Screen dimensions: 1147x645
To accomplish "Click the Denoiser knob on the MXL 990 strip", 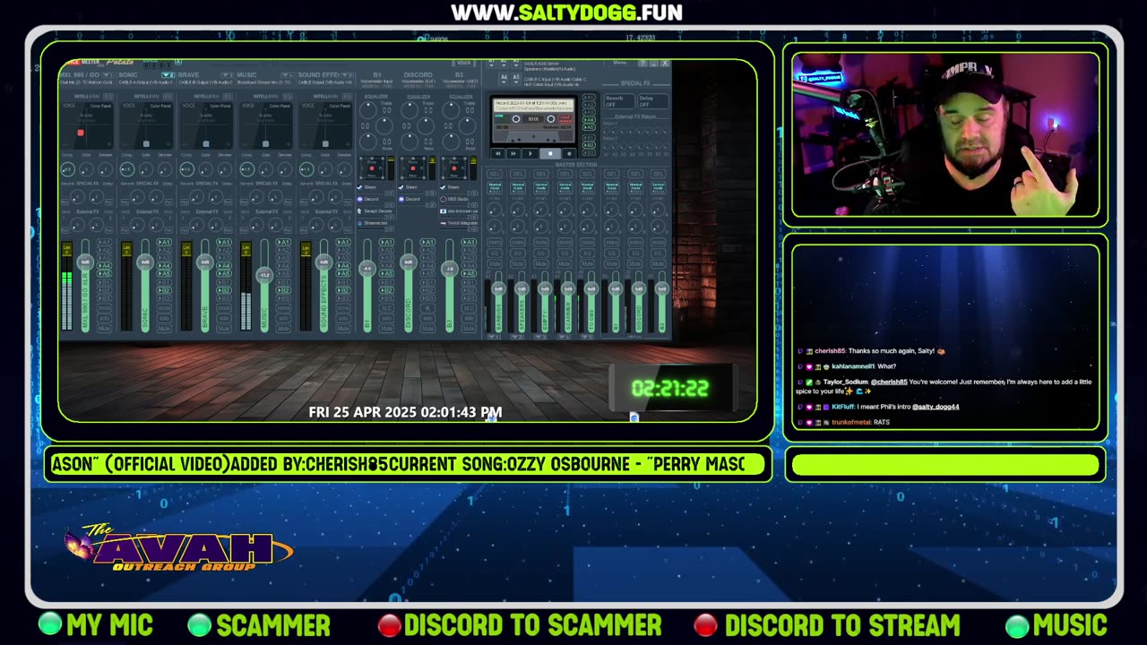I will coord(105,169).
